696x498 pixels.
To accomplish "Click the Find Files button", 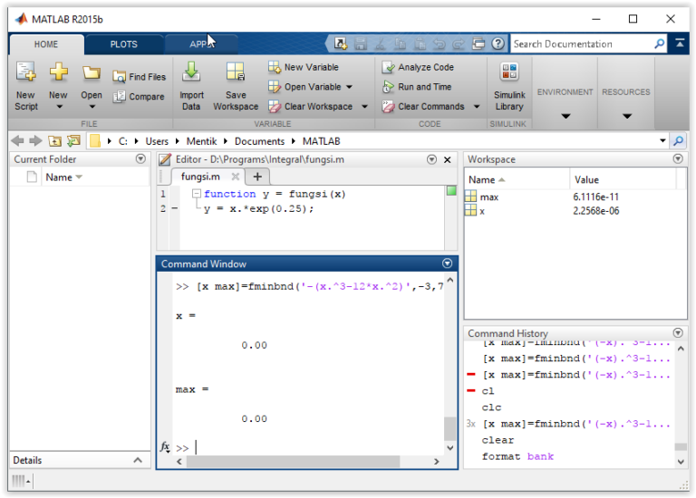I will pos(140,77).
